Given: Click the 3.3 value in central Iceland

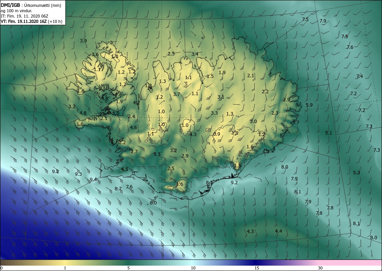Looking at the screenshot, I should point(214,113).
